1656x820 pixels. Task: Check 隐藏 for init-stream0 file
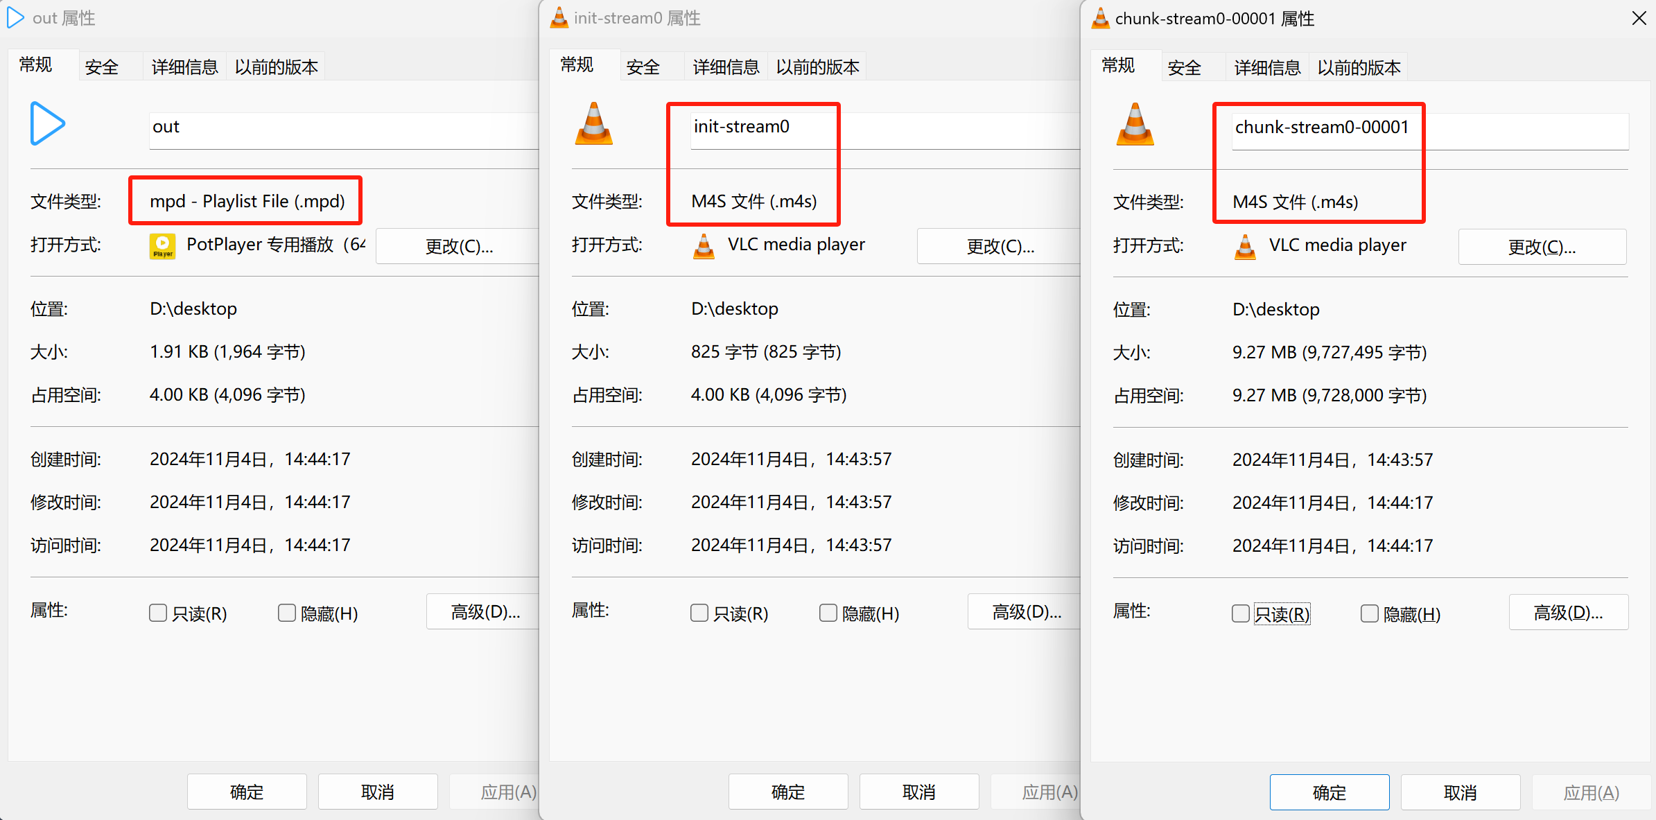point(828,613)
